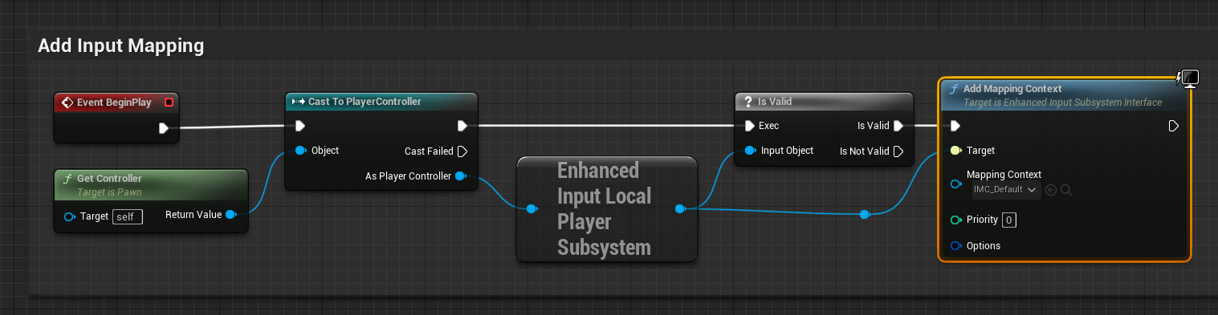1218x315 pixels.
Task: Click Enhanced Input Local Player Subsystem output pin
Action: click(x=680, y=208)
